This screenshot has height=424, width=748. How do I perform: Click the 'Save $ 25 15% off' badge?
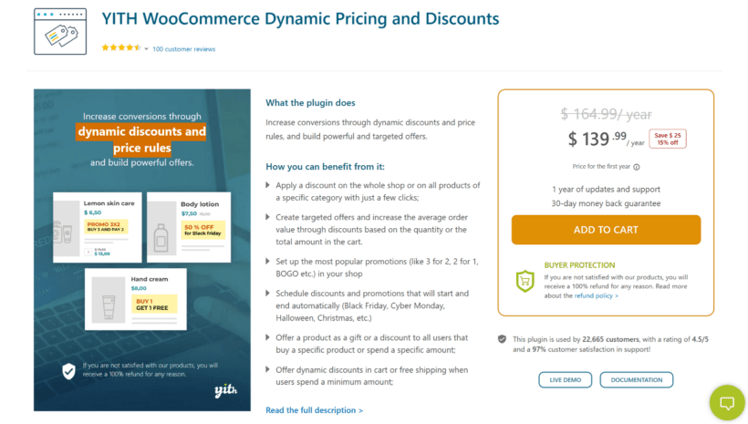pos(668,139)
